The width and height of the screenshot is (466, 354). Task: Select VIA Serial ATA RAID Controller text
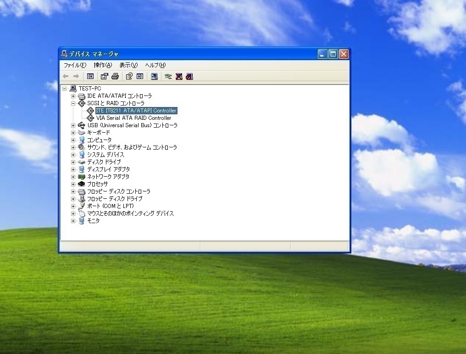134,118
